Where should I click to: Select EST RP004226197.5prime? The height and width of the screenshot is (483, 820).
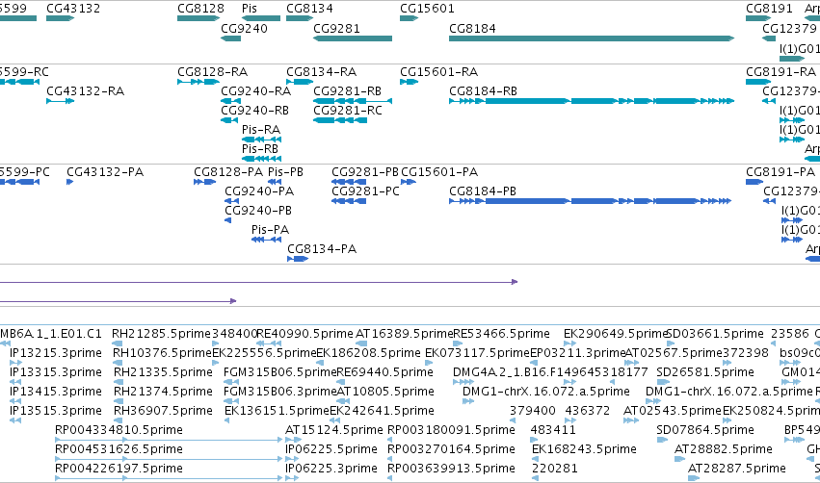(x=119, y=469)
